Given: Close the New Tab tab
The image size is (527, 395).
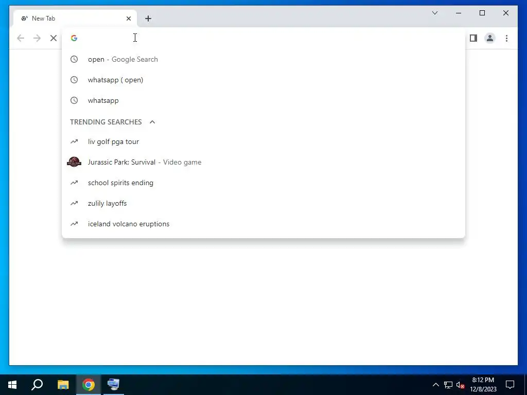Looking at the screenshot, I should pos(128,19).
